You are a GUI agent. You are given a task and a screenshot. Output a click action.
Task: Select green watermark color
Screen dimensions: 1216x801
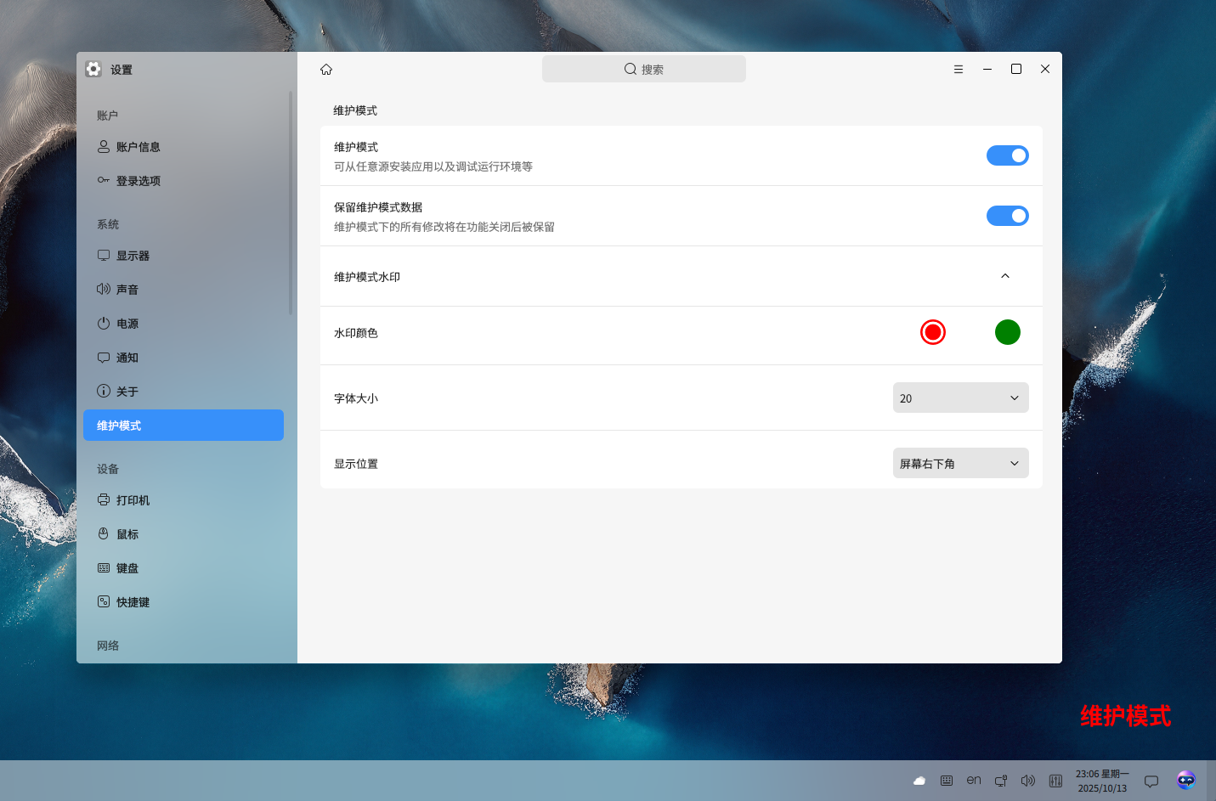1008,332
